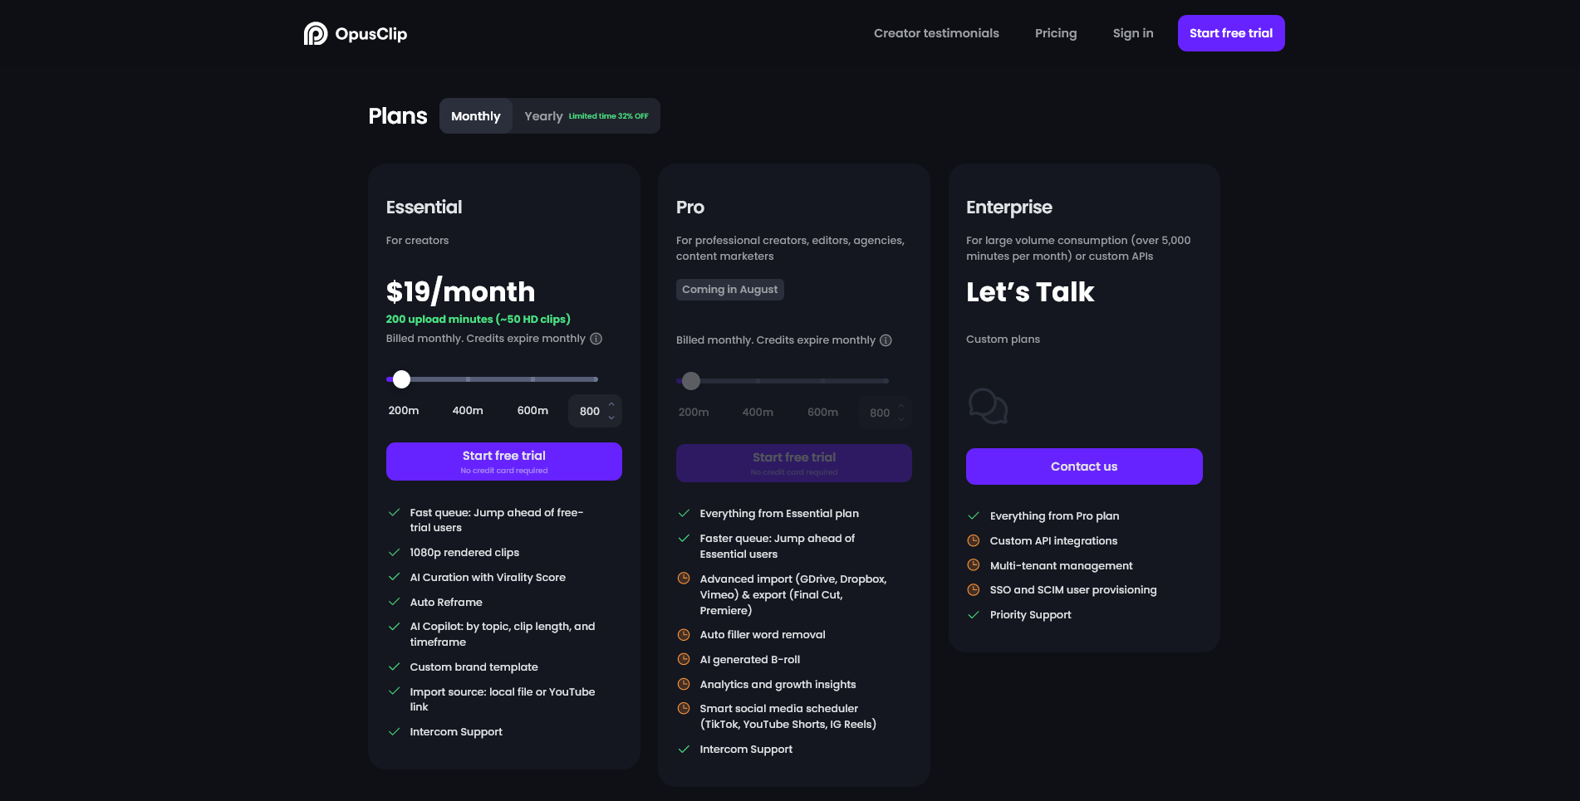Select 600m on the Essential plan slider
The height and width of the screenshot is (801, 1580).
[x=532, y=411]
